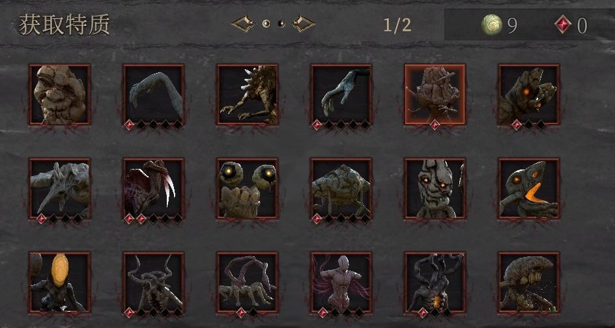The image size is (615, 328).
Task: Select the spiked back creature trait tile
Action: tap(247, 95)
